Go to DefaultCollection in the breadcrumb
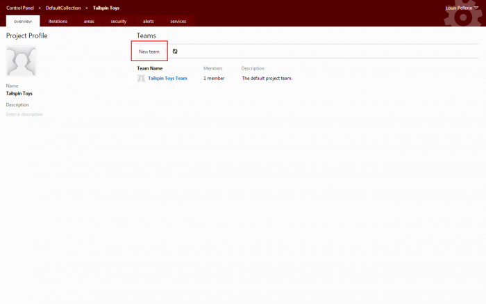 click(63, 8)
